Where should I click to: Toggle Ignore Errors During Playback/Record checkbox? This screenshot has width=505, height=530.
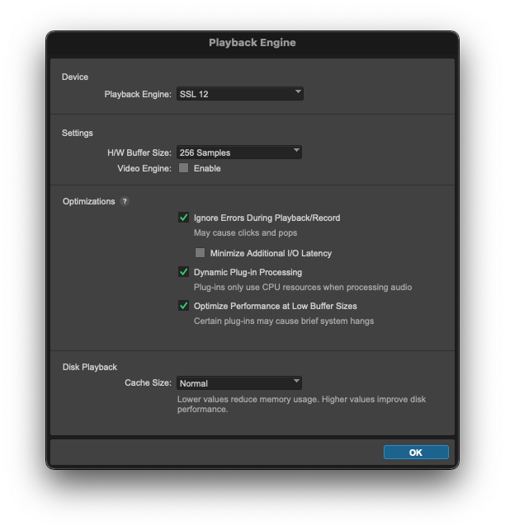(183, 218)
